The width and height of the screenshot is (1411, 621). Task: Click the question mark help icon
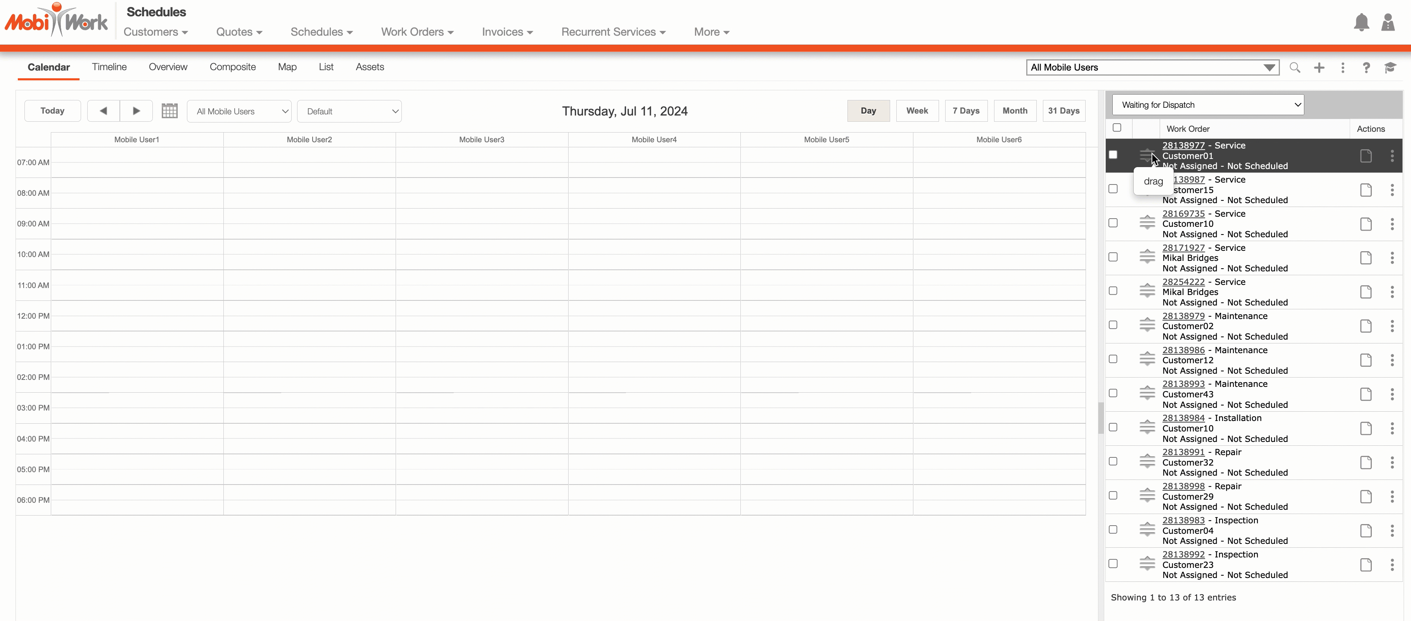point(1366,67)
